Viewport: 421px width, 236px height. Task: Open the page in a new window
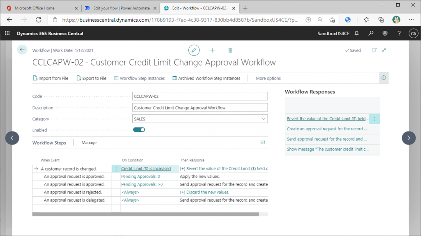(x=374, y=50)
